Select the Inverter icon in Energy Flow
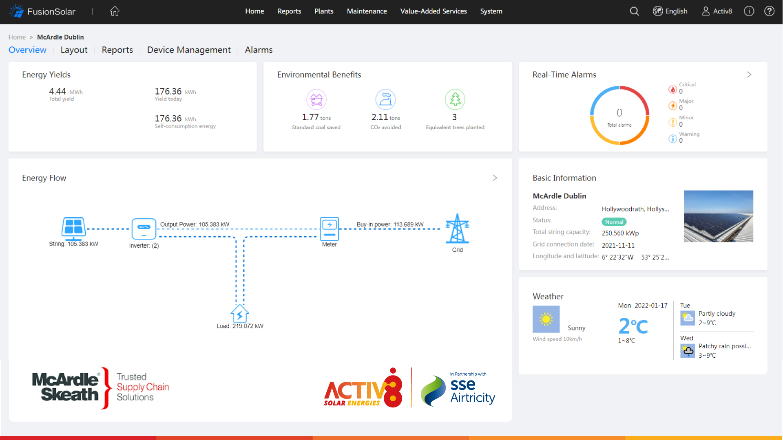This screenshot has width=783, height=440. [144, 229]
